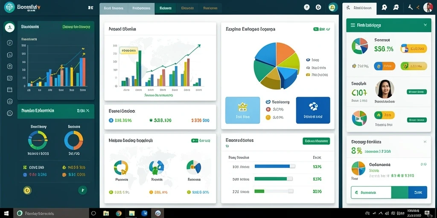This screenshot has height=218, width=437.
Task: Open the green badge dropdown in the world-map donut card
Action: click(x=201, y=141)
